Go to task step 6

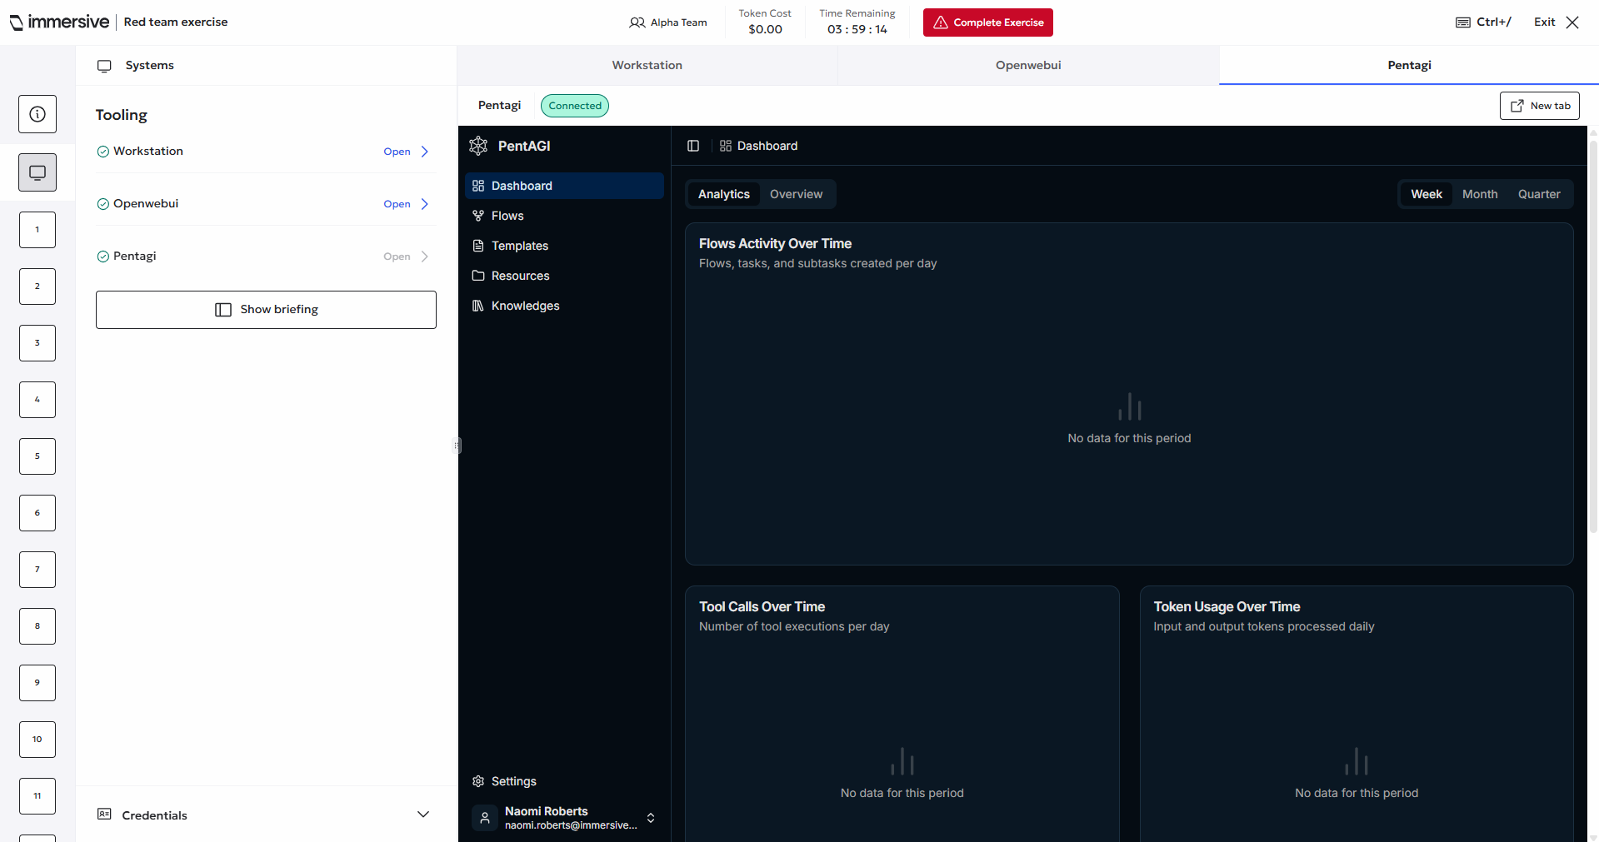pyautogui.click(x=37, y=513)
